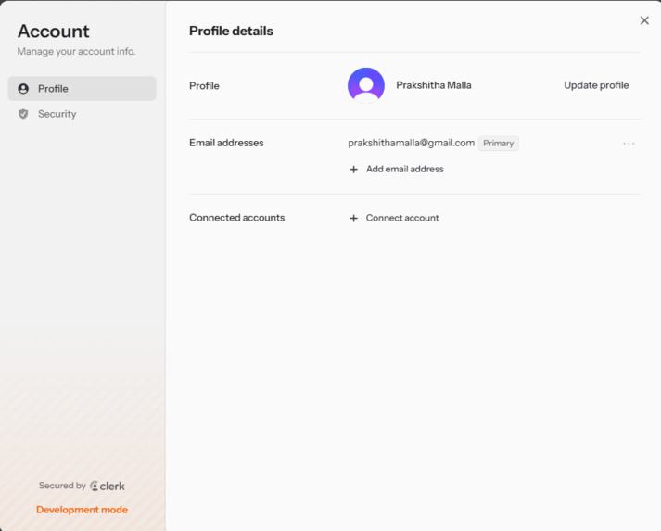Click the purple profile avatar image
The width and height of the screenshot is (661, 531).
366,85
